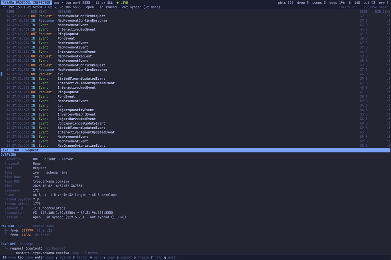The image size is (391, 260).
Task: Click the Sequence value 172
Action: click(x=36, y=191)
